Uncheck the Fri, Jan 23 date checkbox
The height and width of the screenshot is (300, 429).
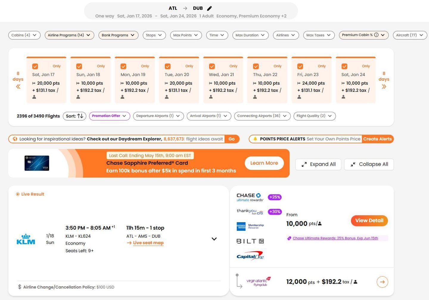[300, 66]
